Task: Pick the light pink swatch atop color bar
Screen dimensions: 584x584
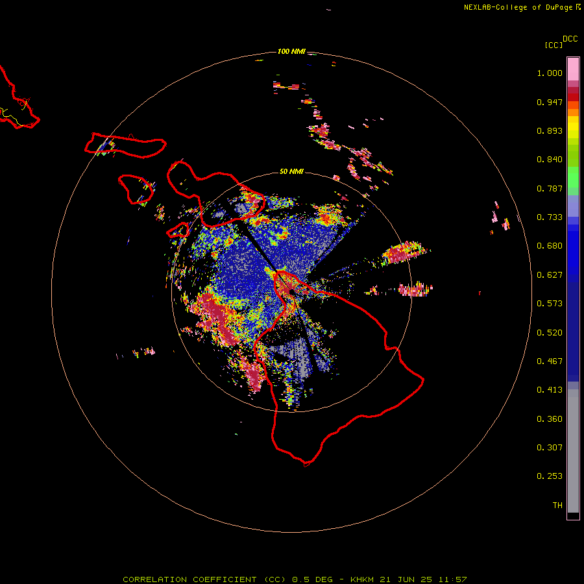Action: [x=573, y=69]
